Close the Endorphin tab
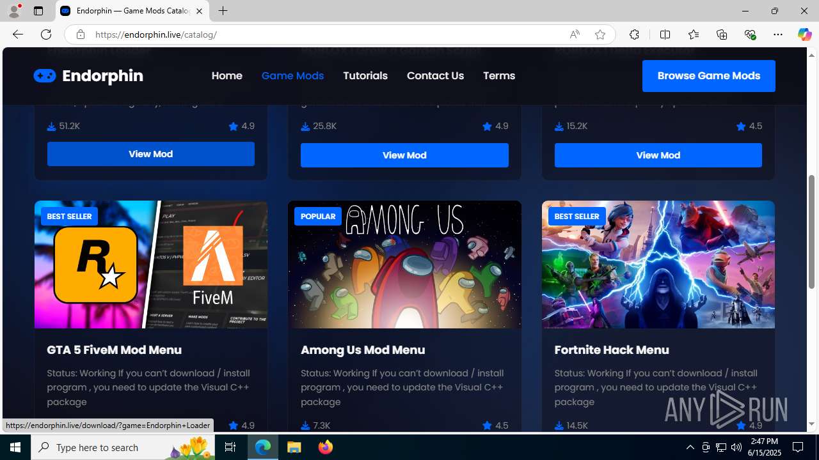 click(x=199, y=11)
